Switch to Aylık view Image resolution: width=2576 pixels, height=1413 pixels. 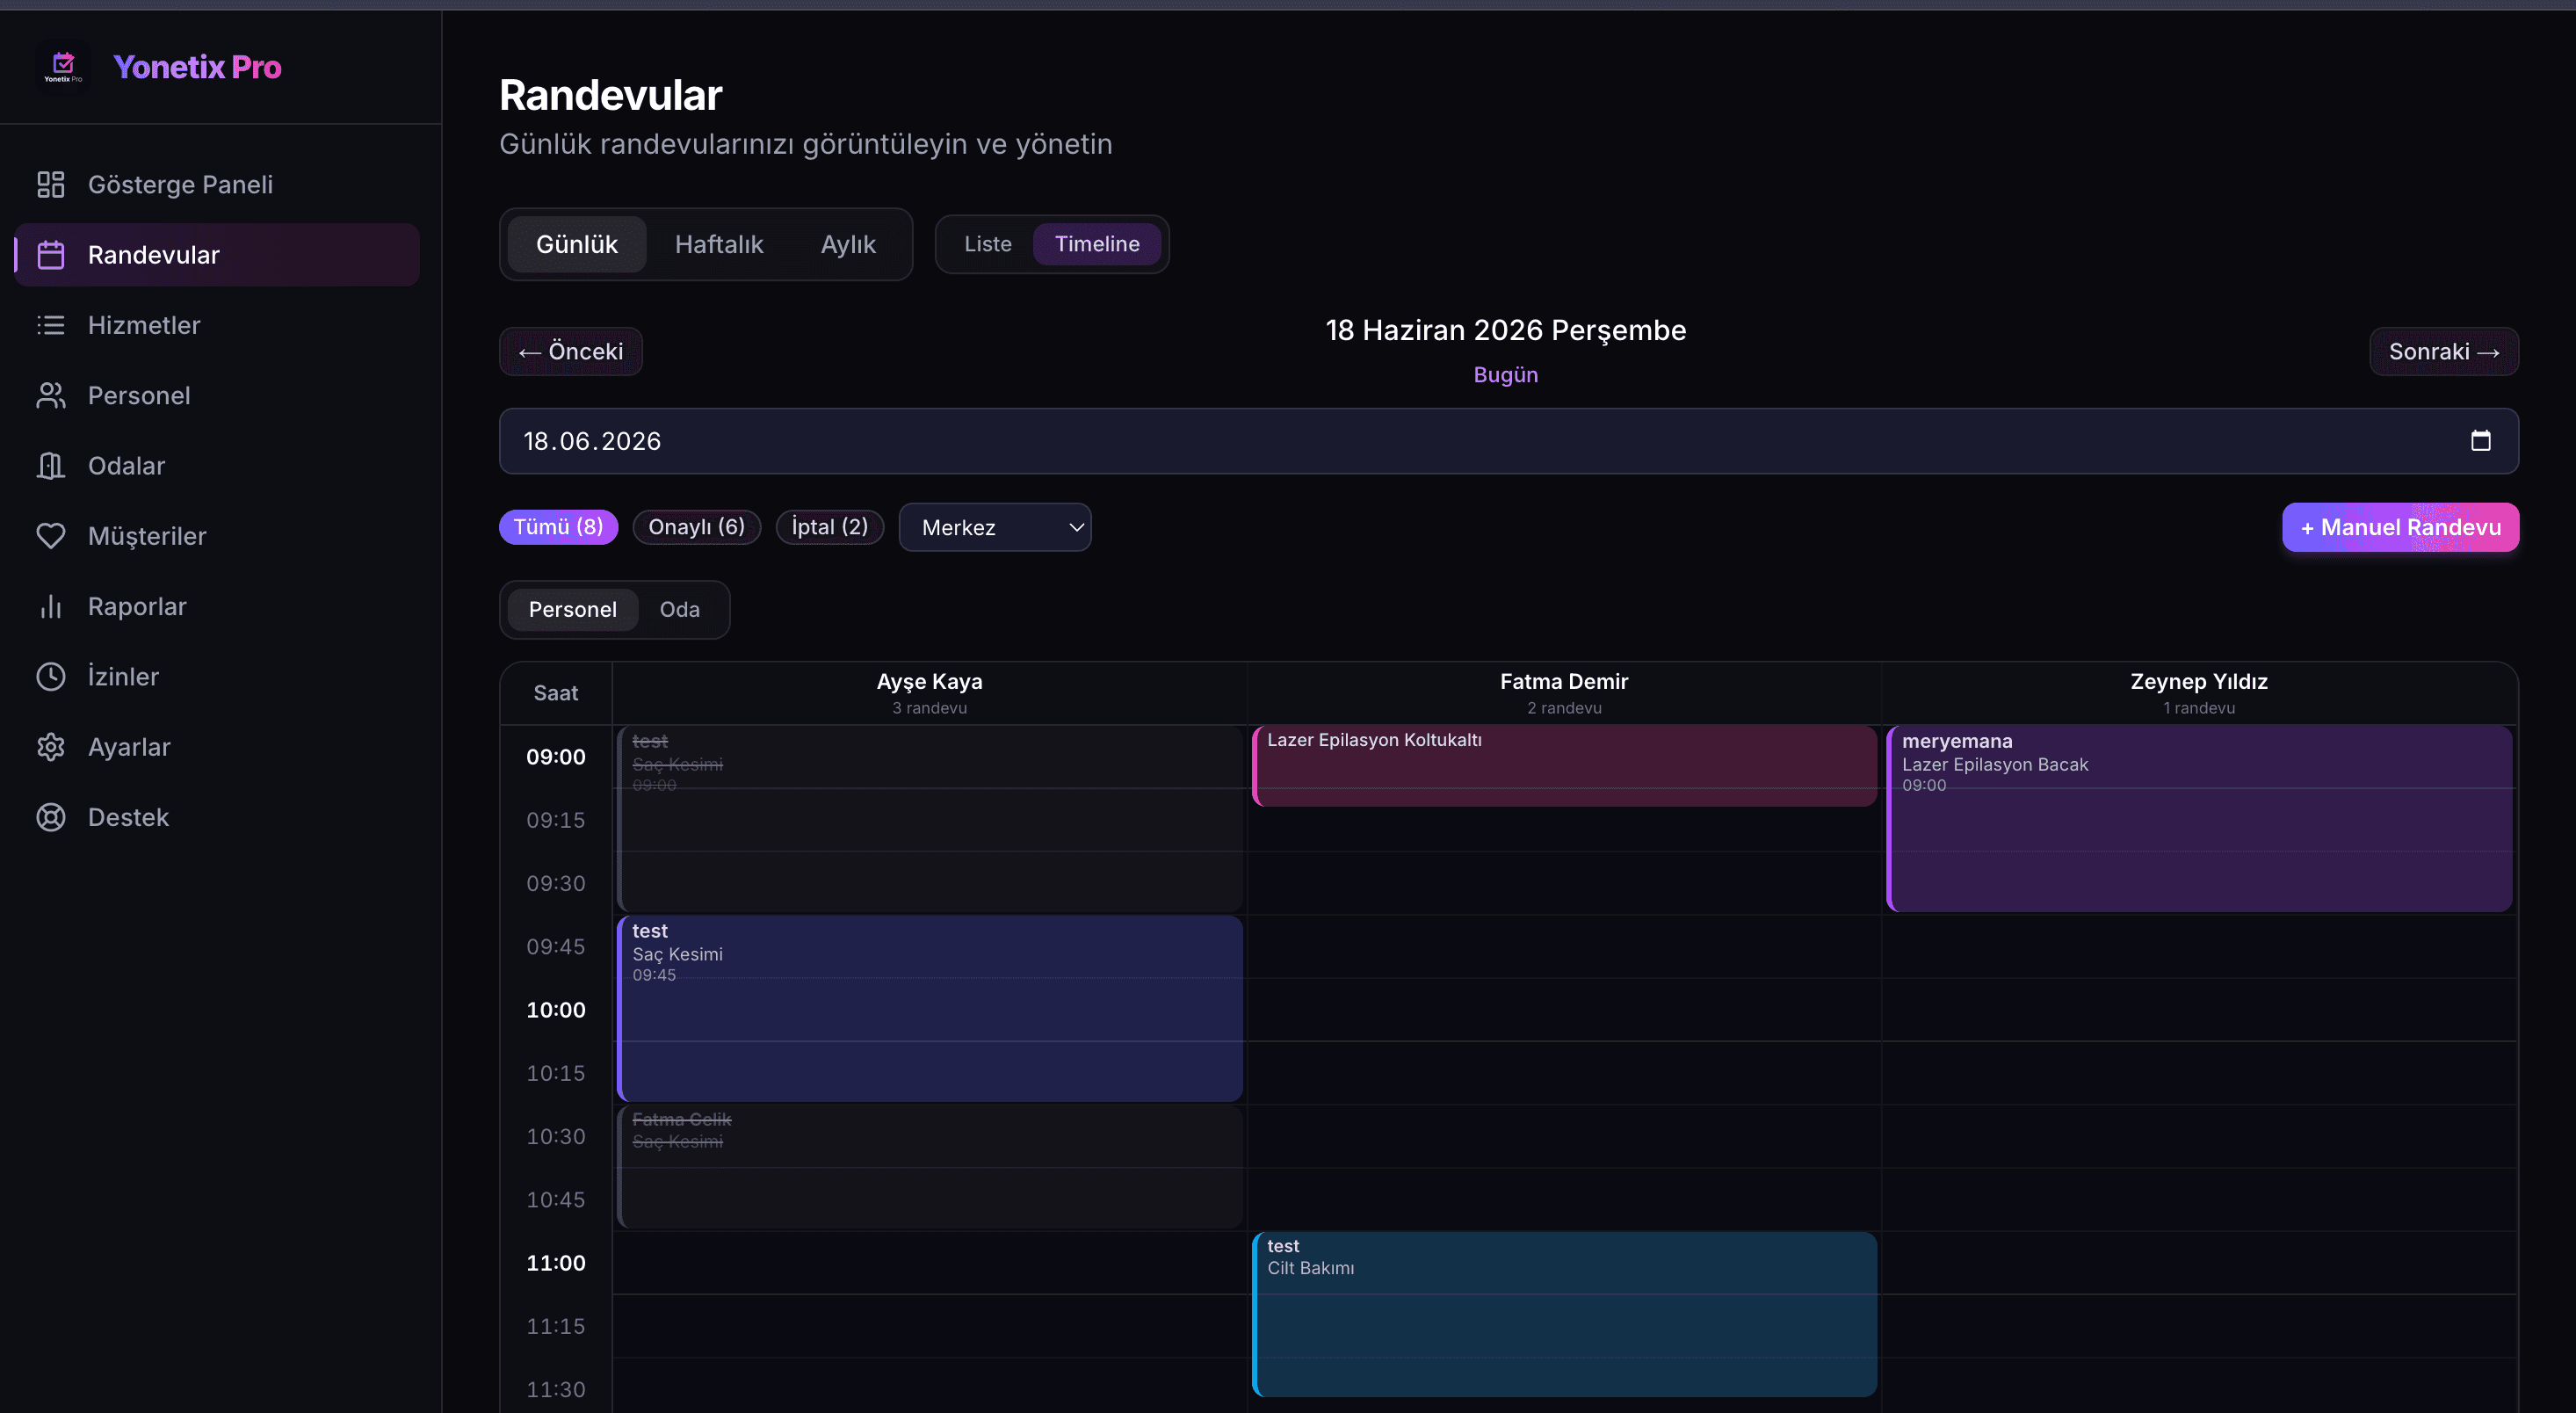click(848, 244)
